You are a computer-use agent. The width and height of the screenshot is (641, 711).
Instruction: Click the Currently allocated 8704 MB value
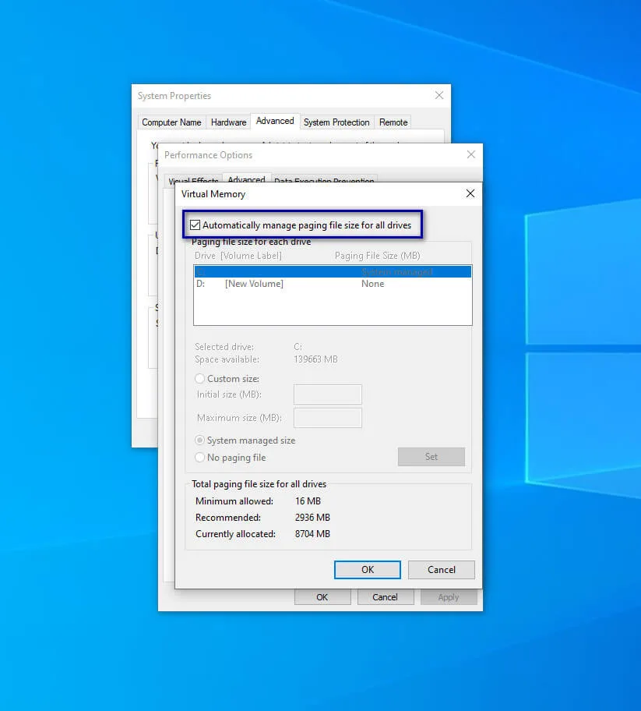(x=312, y=534)
